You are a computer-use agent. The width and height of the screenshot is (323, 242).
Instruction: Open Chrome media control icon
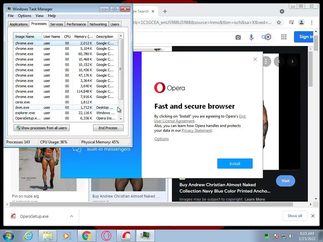coord(291,22)
